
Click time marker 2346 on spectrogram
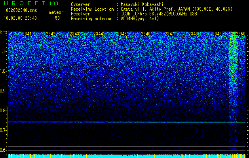tap(146, 34)
